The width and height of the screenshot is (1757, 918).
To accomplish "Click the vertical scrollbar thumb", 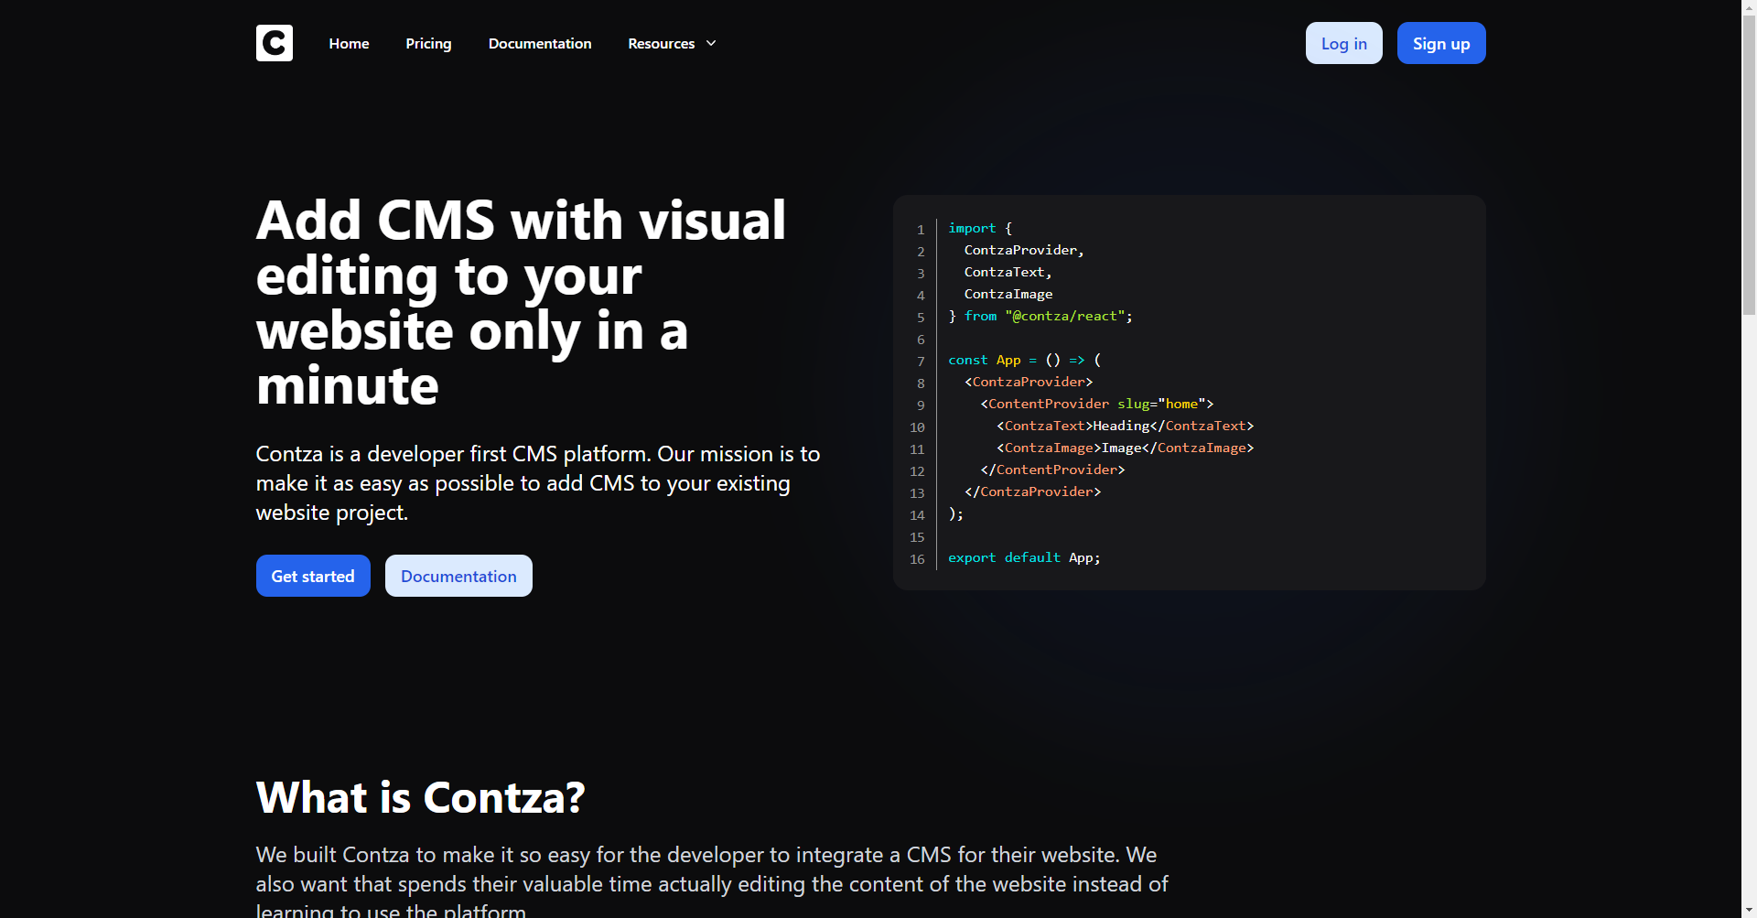I will (x=1749, y=165).
